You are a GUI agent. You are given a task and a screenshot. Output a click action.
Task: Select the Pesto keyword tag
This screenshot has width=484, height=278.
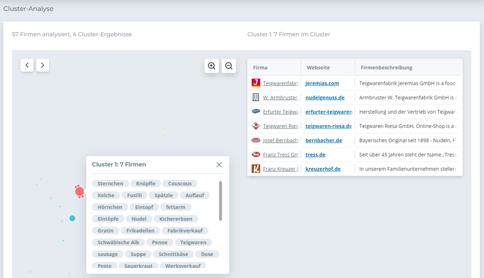105,265
